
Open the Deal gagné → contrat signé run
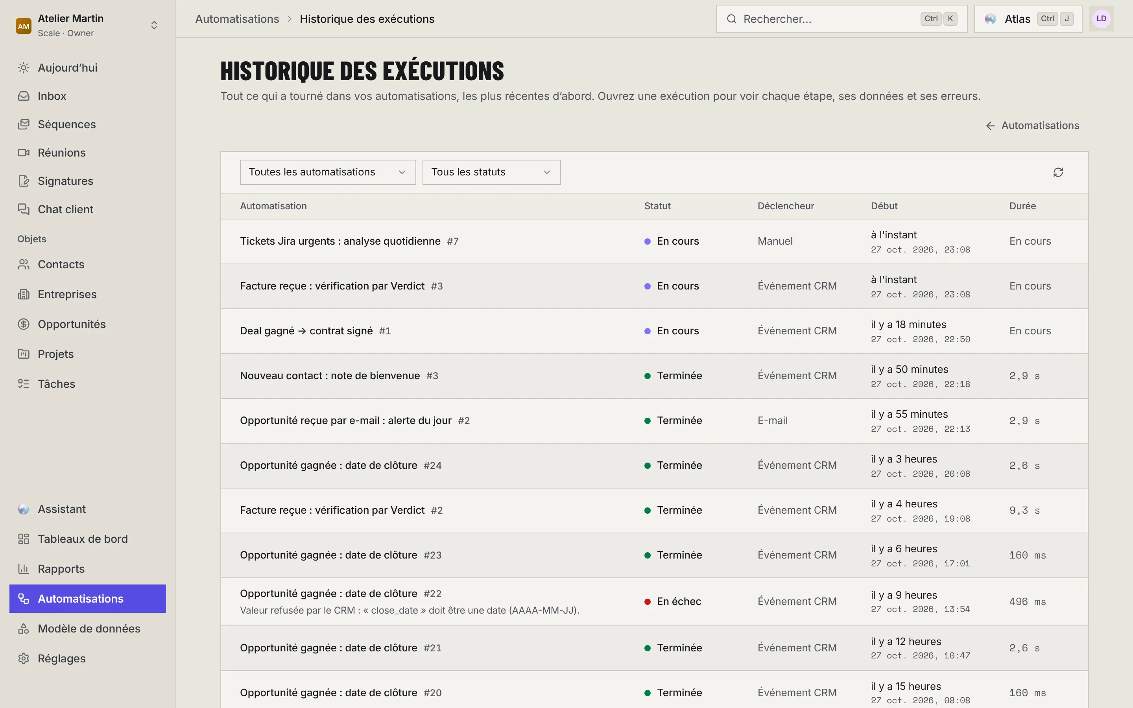coord(654,331)
